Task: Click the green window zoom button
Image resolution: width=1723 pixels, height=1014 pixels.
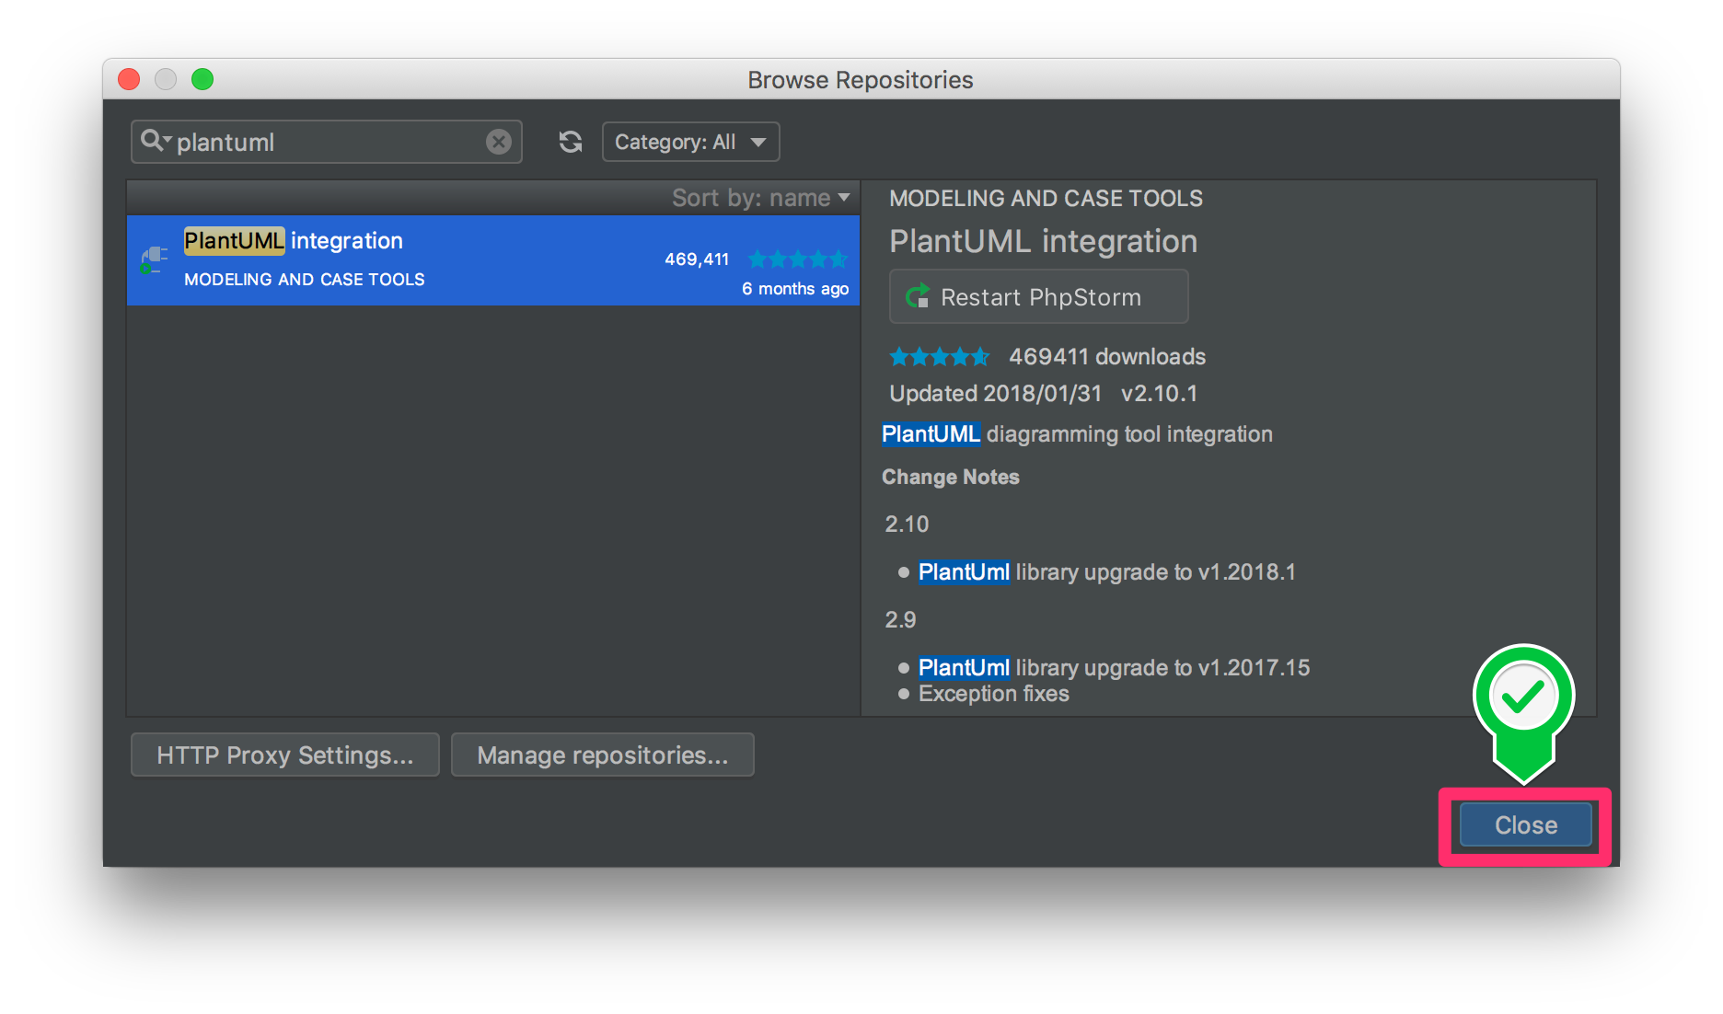Action: click(x=202, y=79)
